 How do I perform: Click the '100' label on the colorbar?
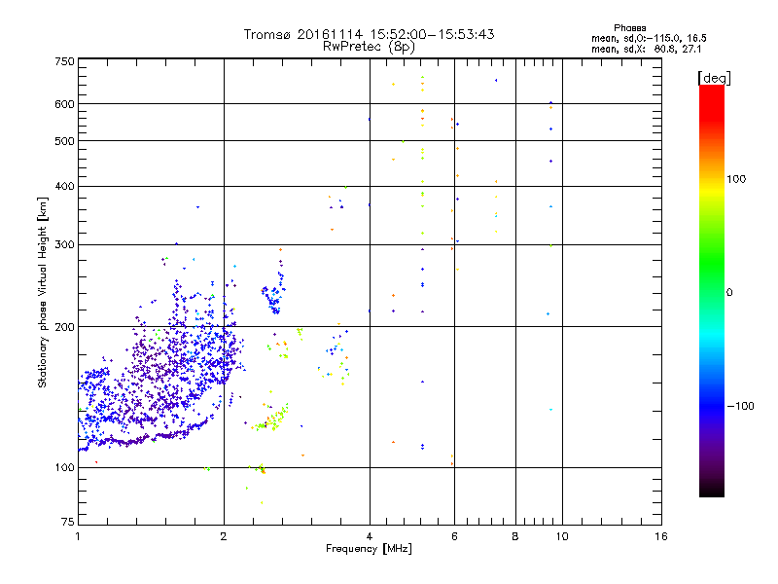pyautogui.click(x=736, y=179)
